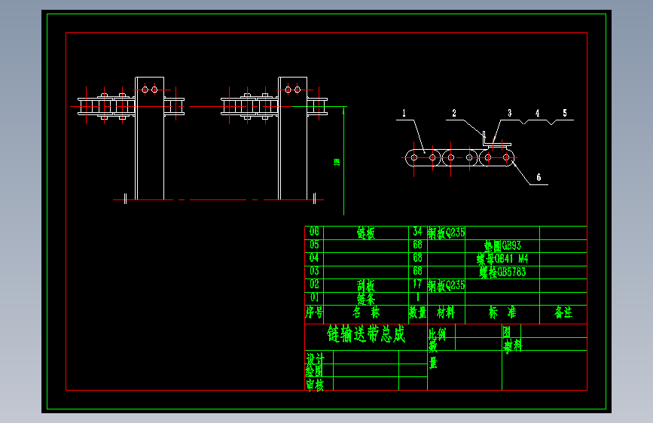
Task: Select the part name 链条
Action: pyautogui.click(x=366, y=299)
